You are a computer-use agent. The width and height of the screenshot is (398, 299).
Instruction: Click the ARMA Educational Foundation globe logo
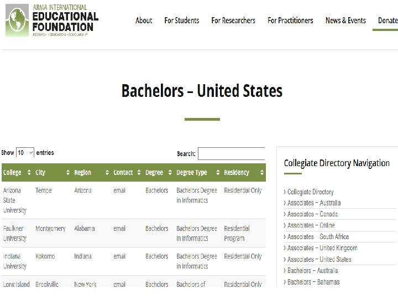(17, 20)
